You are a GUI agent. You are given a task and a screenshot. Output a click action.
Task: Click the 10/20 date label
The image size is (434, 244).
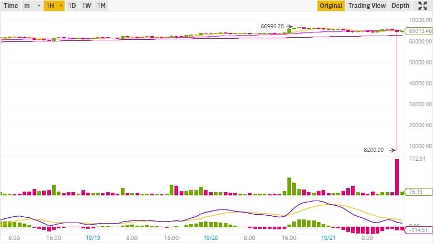click(211, 238)
